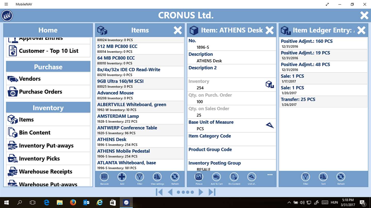Click the Description field ATHENS Desk
371x208 pixels.
(232, 58)
